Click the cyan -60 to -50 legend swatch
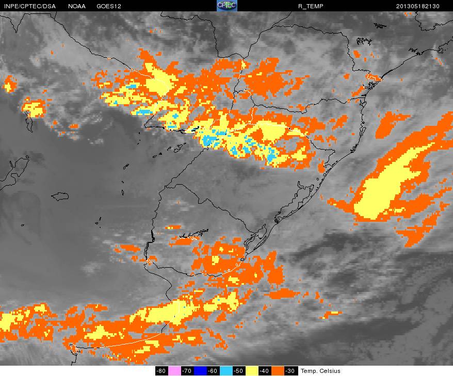The width and height of the screenshot is (453, 376). (x=226, y=371)
